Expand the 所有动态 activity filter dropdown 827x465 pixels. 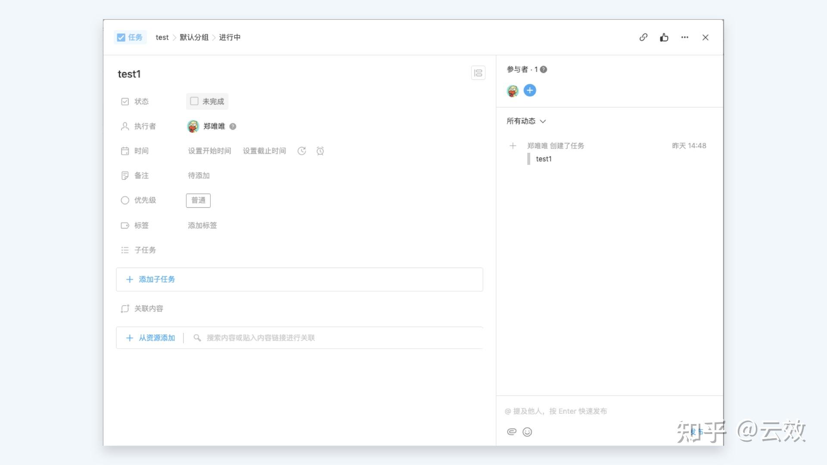[x=526, y=121]
